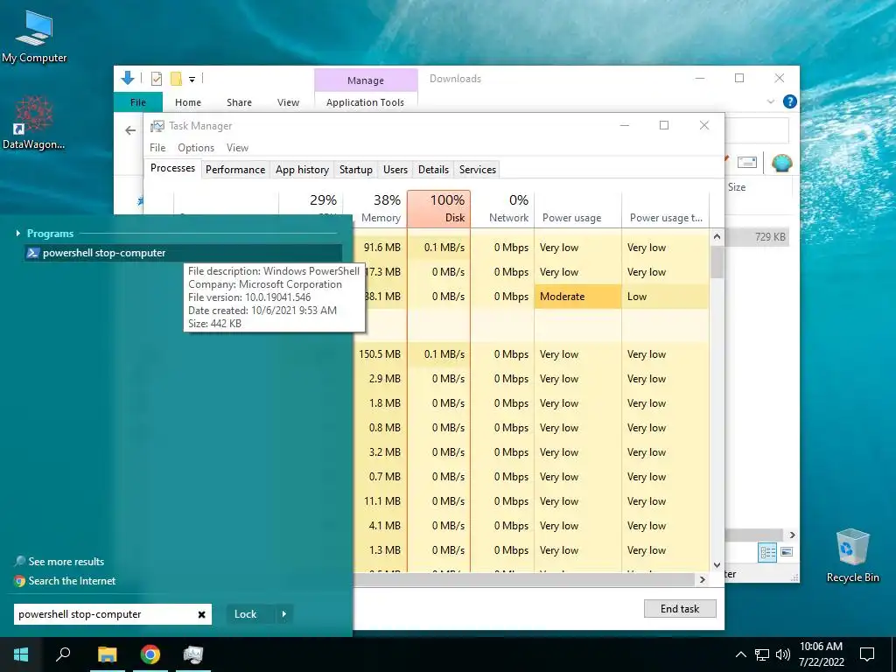Viewport: 896px width, 672px height.
Task: Collapse the Programs results group
Action: point(18,233)
